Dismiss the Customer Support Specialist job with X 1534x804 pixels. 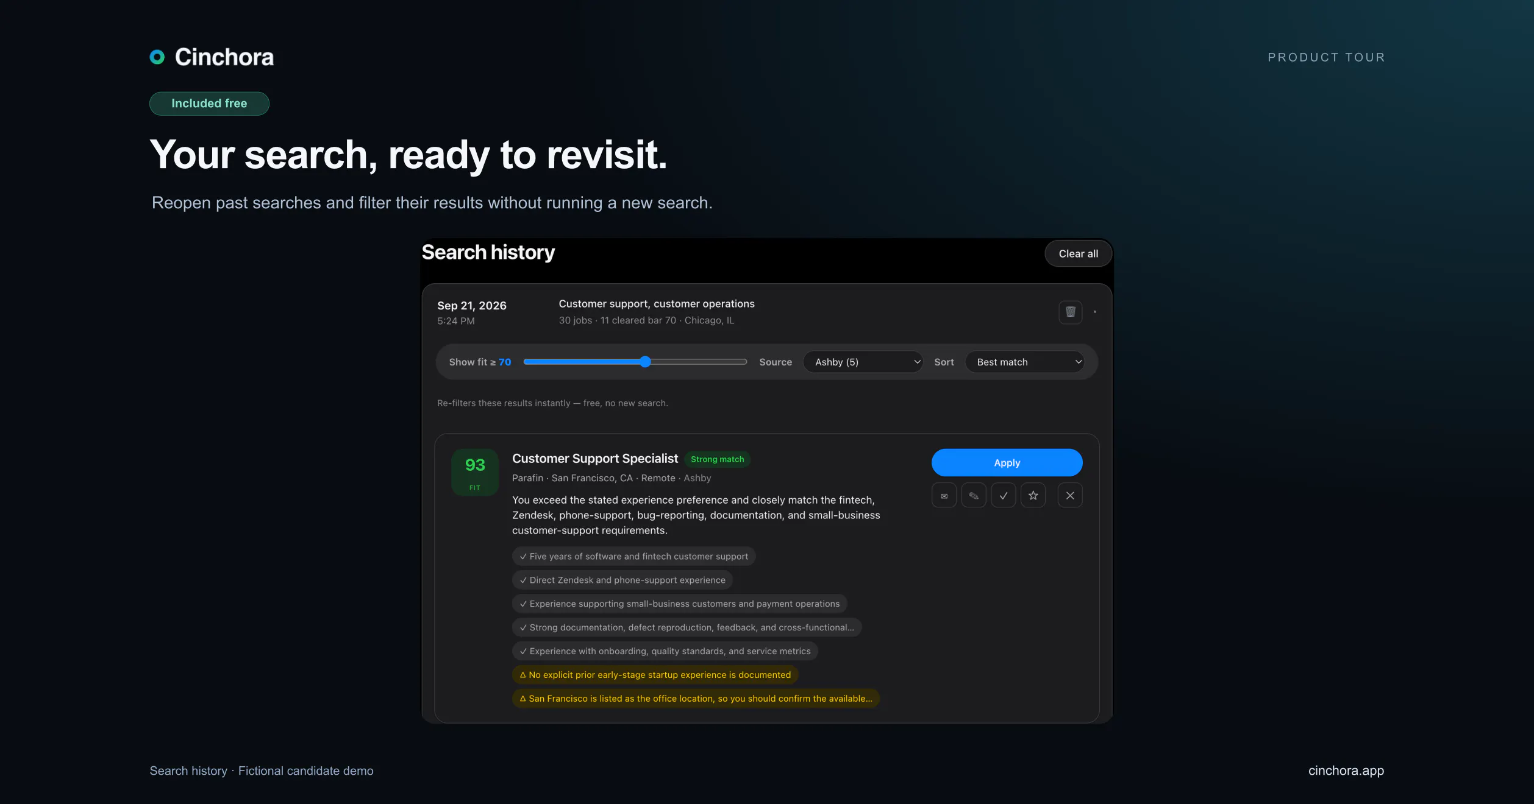pos(1070,495)
